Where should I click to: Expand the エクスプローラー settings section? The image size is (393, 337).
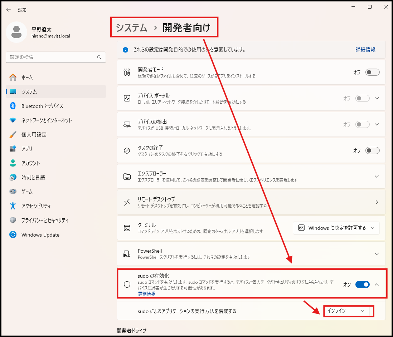[x=377, y=177]
